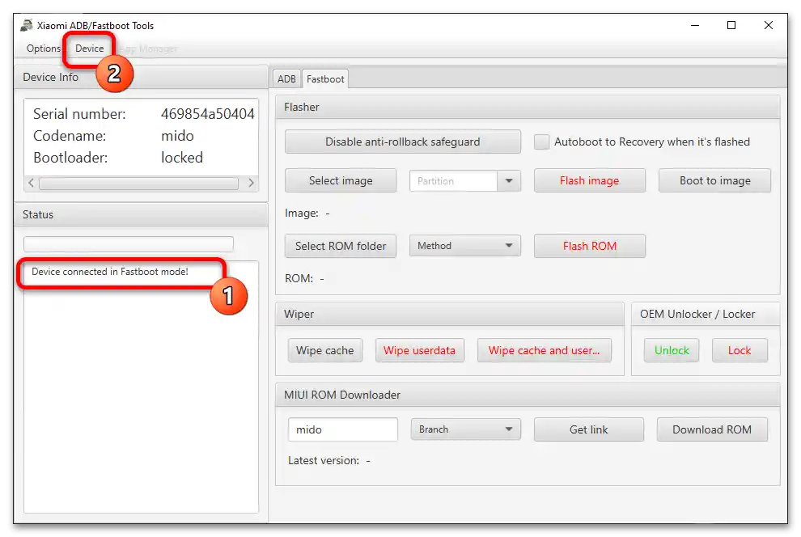Click the MIUI ROM Downloader header
The width and height of the screenshot is (801, 537).
coord(528,395)
